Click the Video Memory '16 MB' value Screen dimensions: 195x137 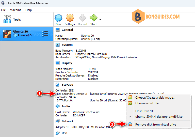click(x=92, y=69)
